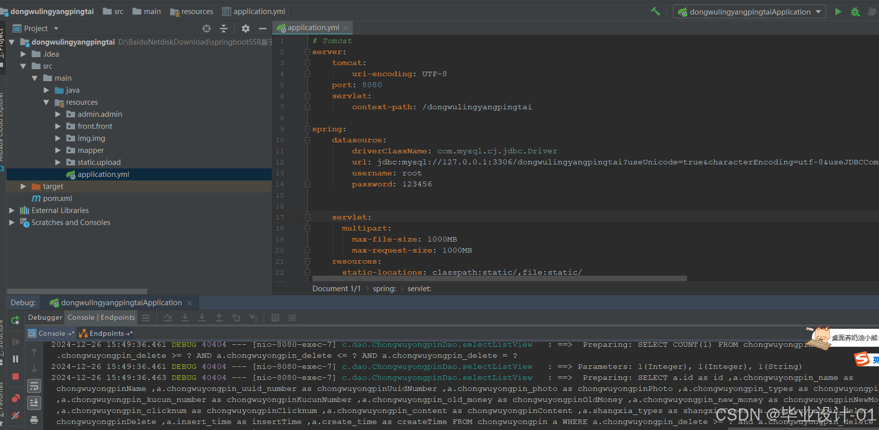Click the 'servlet:' breadcrumb below the editor
Image resolution: width=879 pixels, height=430 pixels.
tap(419, 289)
